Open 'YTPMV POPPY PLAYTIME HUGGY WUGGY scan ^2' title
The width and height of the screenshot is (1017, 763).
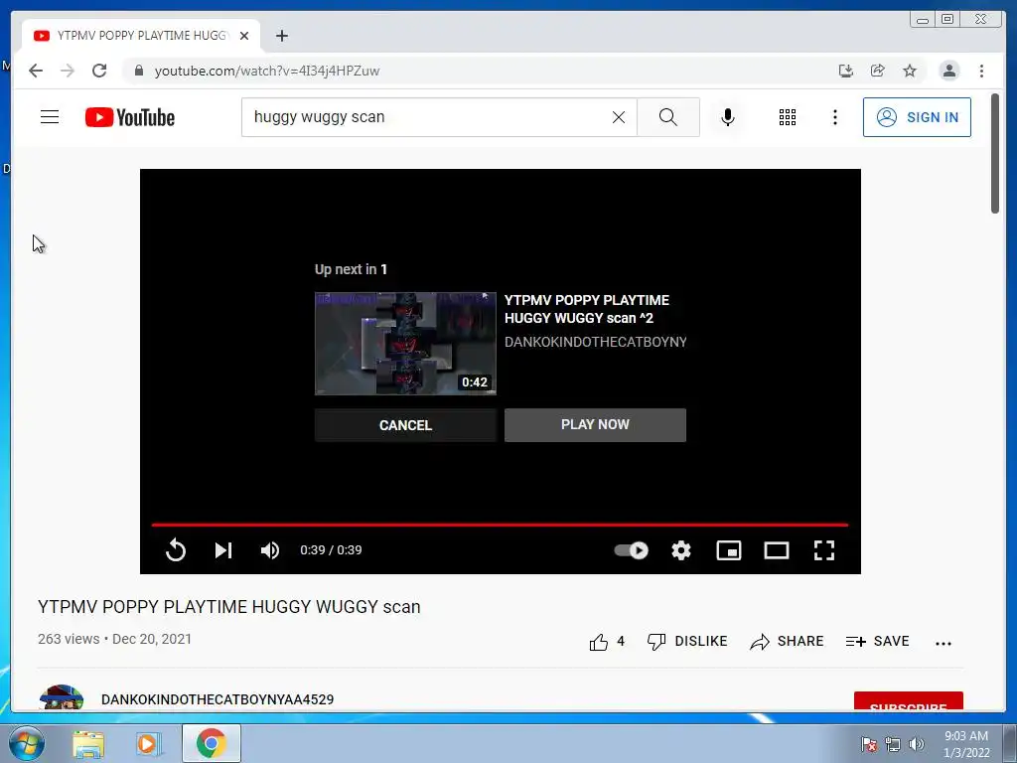click(x=586, y=309)
